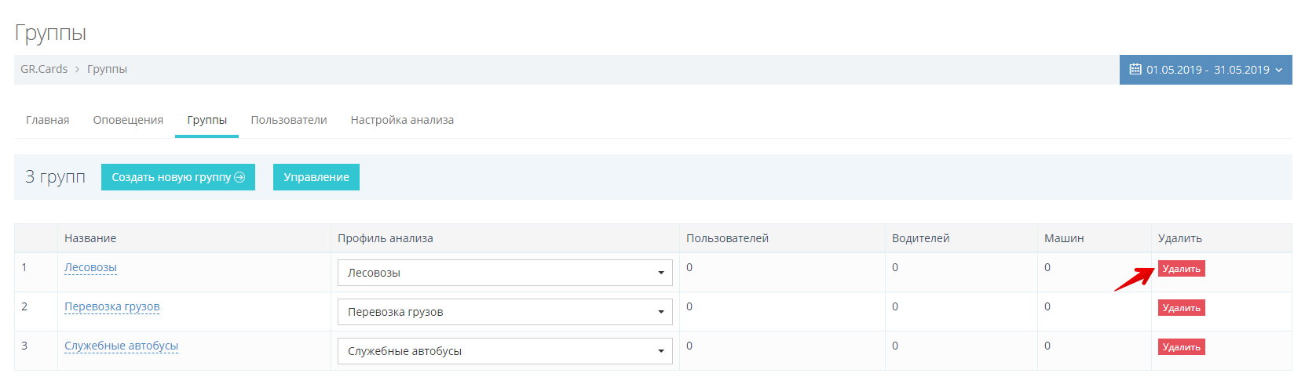Select the Группы tab
1305x384 pixels.
pyautogui.click(x=207, y=120)
